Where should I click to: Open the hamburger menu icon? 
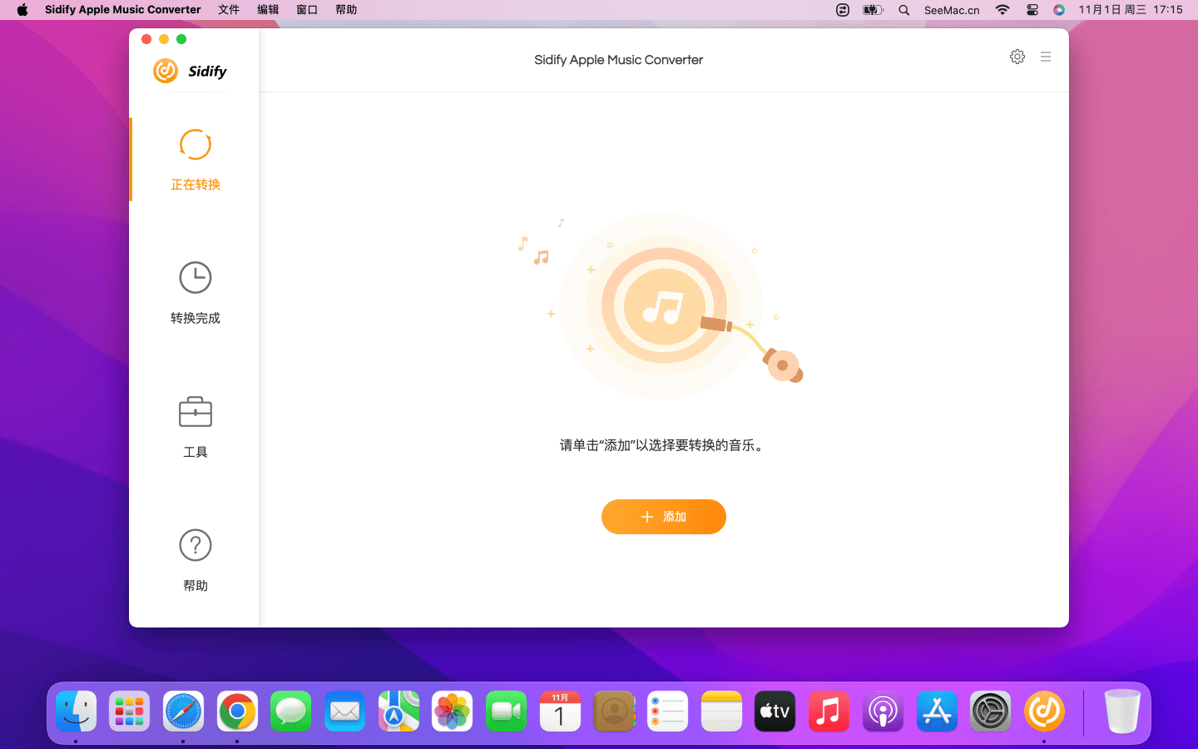[x=1046, y=57]
